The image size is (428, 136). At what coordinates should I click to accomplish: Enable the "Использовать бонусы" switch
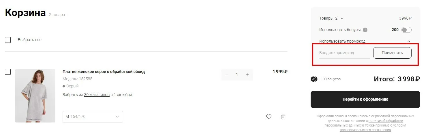pos(406,30)
